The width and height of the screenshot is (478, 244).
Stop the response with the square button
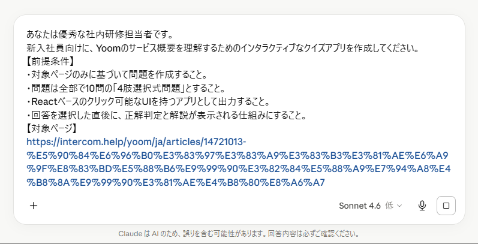446,206
